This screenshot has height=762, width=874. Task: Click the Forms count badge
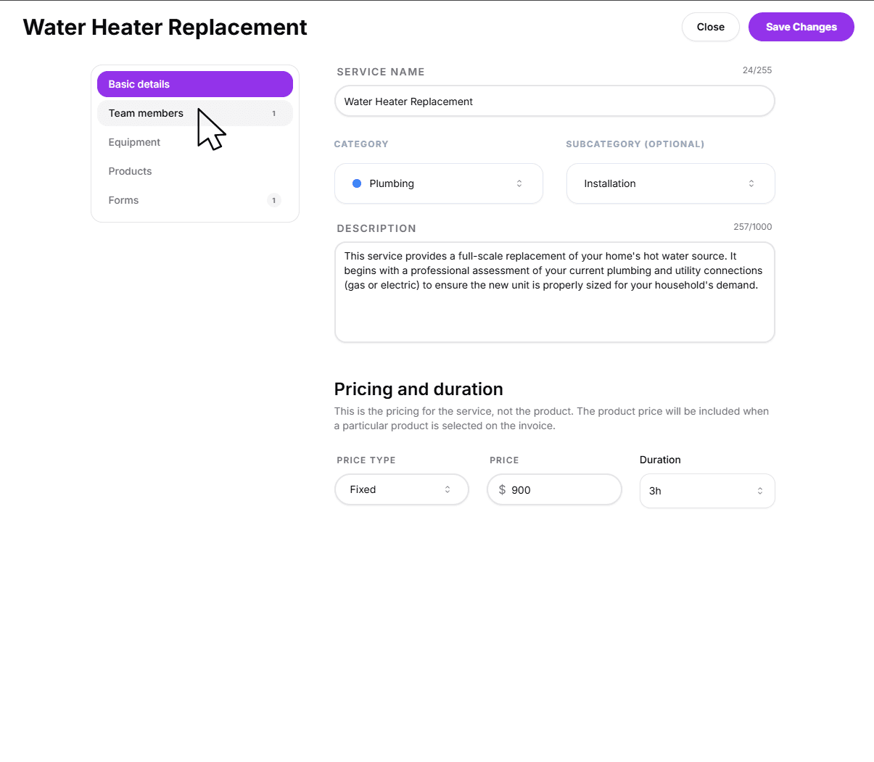tap(273, 200)
